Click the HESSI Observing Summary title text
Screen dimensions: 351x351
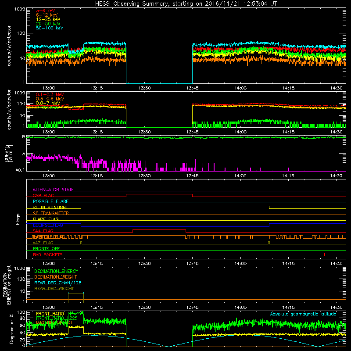click(x=186, y=4)
